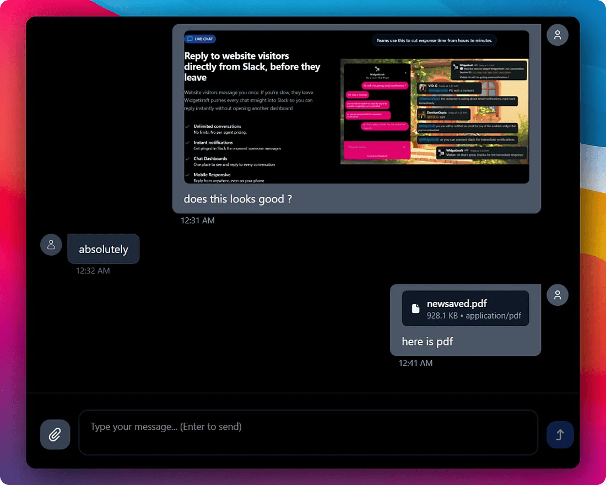Viewport: 606px width, 485px height.
Task: Click the avatar beside the screenshot message
Action: 557,35
